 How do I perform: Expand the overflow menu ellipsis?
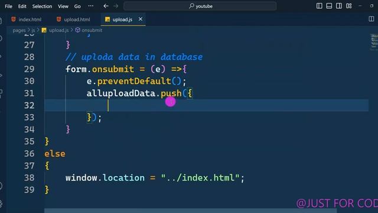(x=90, y=6)
